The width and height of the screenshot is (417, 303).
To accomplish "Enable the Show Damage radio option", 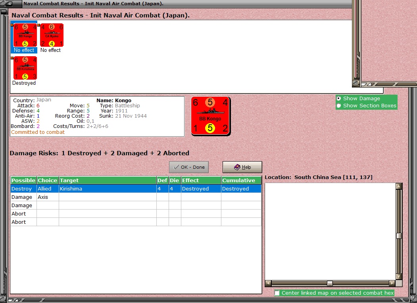I will pyautogui.click(x=339, y=99).
